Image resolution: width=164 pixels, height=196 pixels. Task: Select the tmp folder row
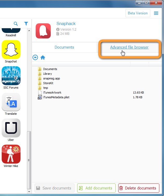pyautogui.click(x=97, y=88)
